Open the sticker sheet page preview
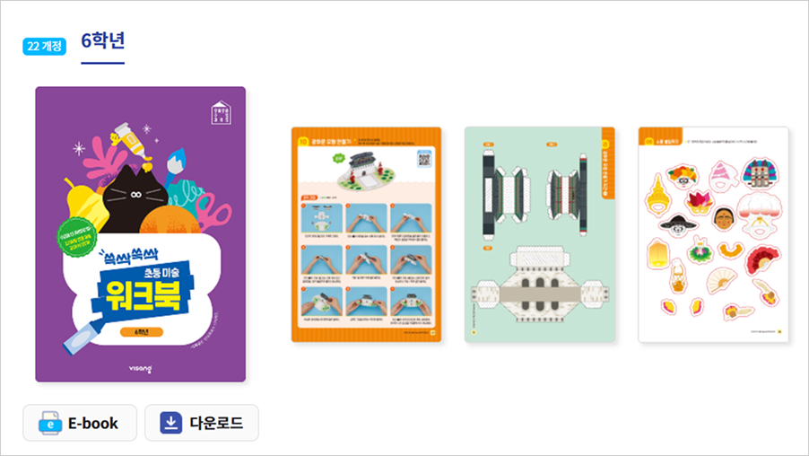This screenshot has width=809, height=456. point(713,234)
